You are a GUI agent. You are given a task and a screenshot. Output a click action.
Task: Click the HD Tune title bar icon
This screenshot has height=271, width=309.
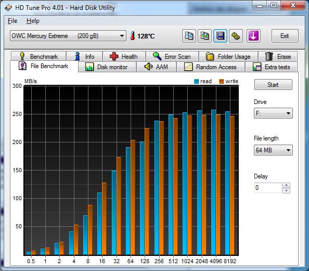(x=8, y=8)
